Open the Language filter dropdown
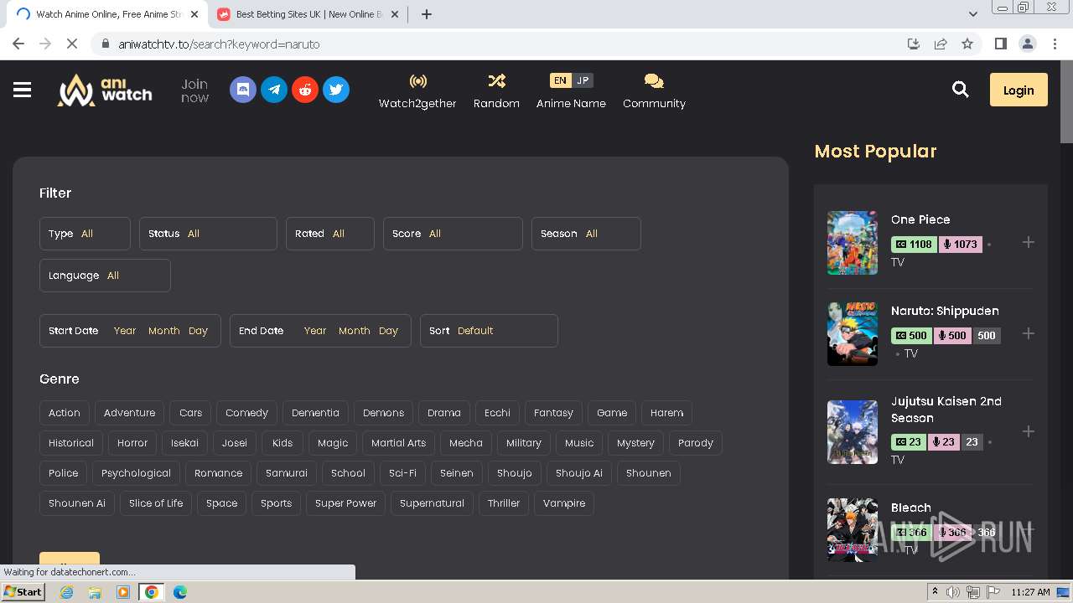 click(x=105, y=276)
